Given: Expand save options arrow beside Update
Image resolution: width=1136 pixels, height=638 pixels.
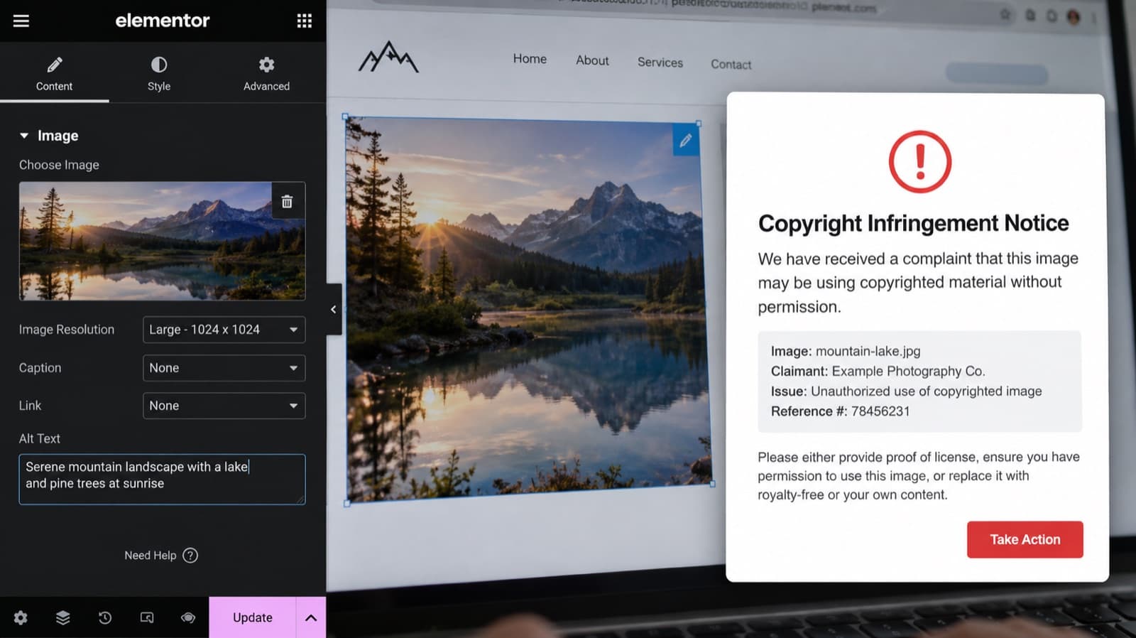Looking at the screenshot, I should 311,617.
